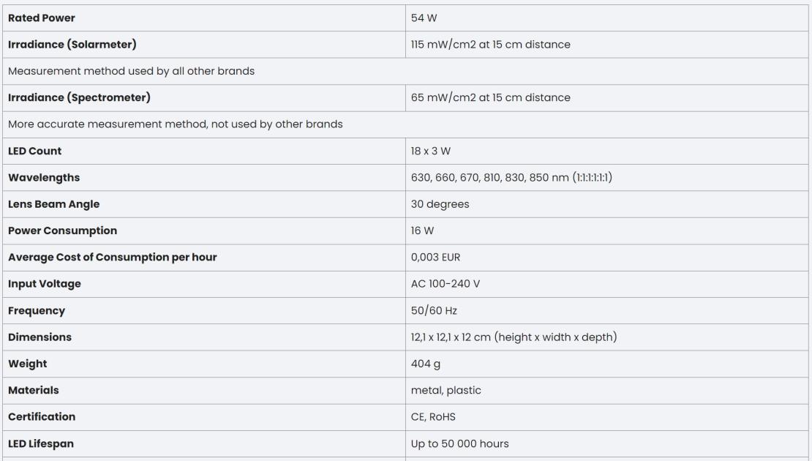Select the "54 W" rated power value
This screenshot has height=461, width=812.
(424, 18)
